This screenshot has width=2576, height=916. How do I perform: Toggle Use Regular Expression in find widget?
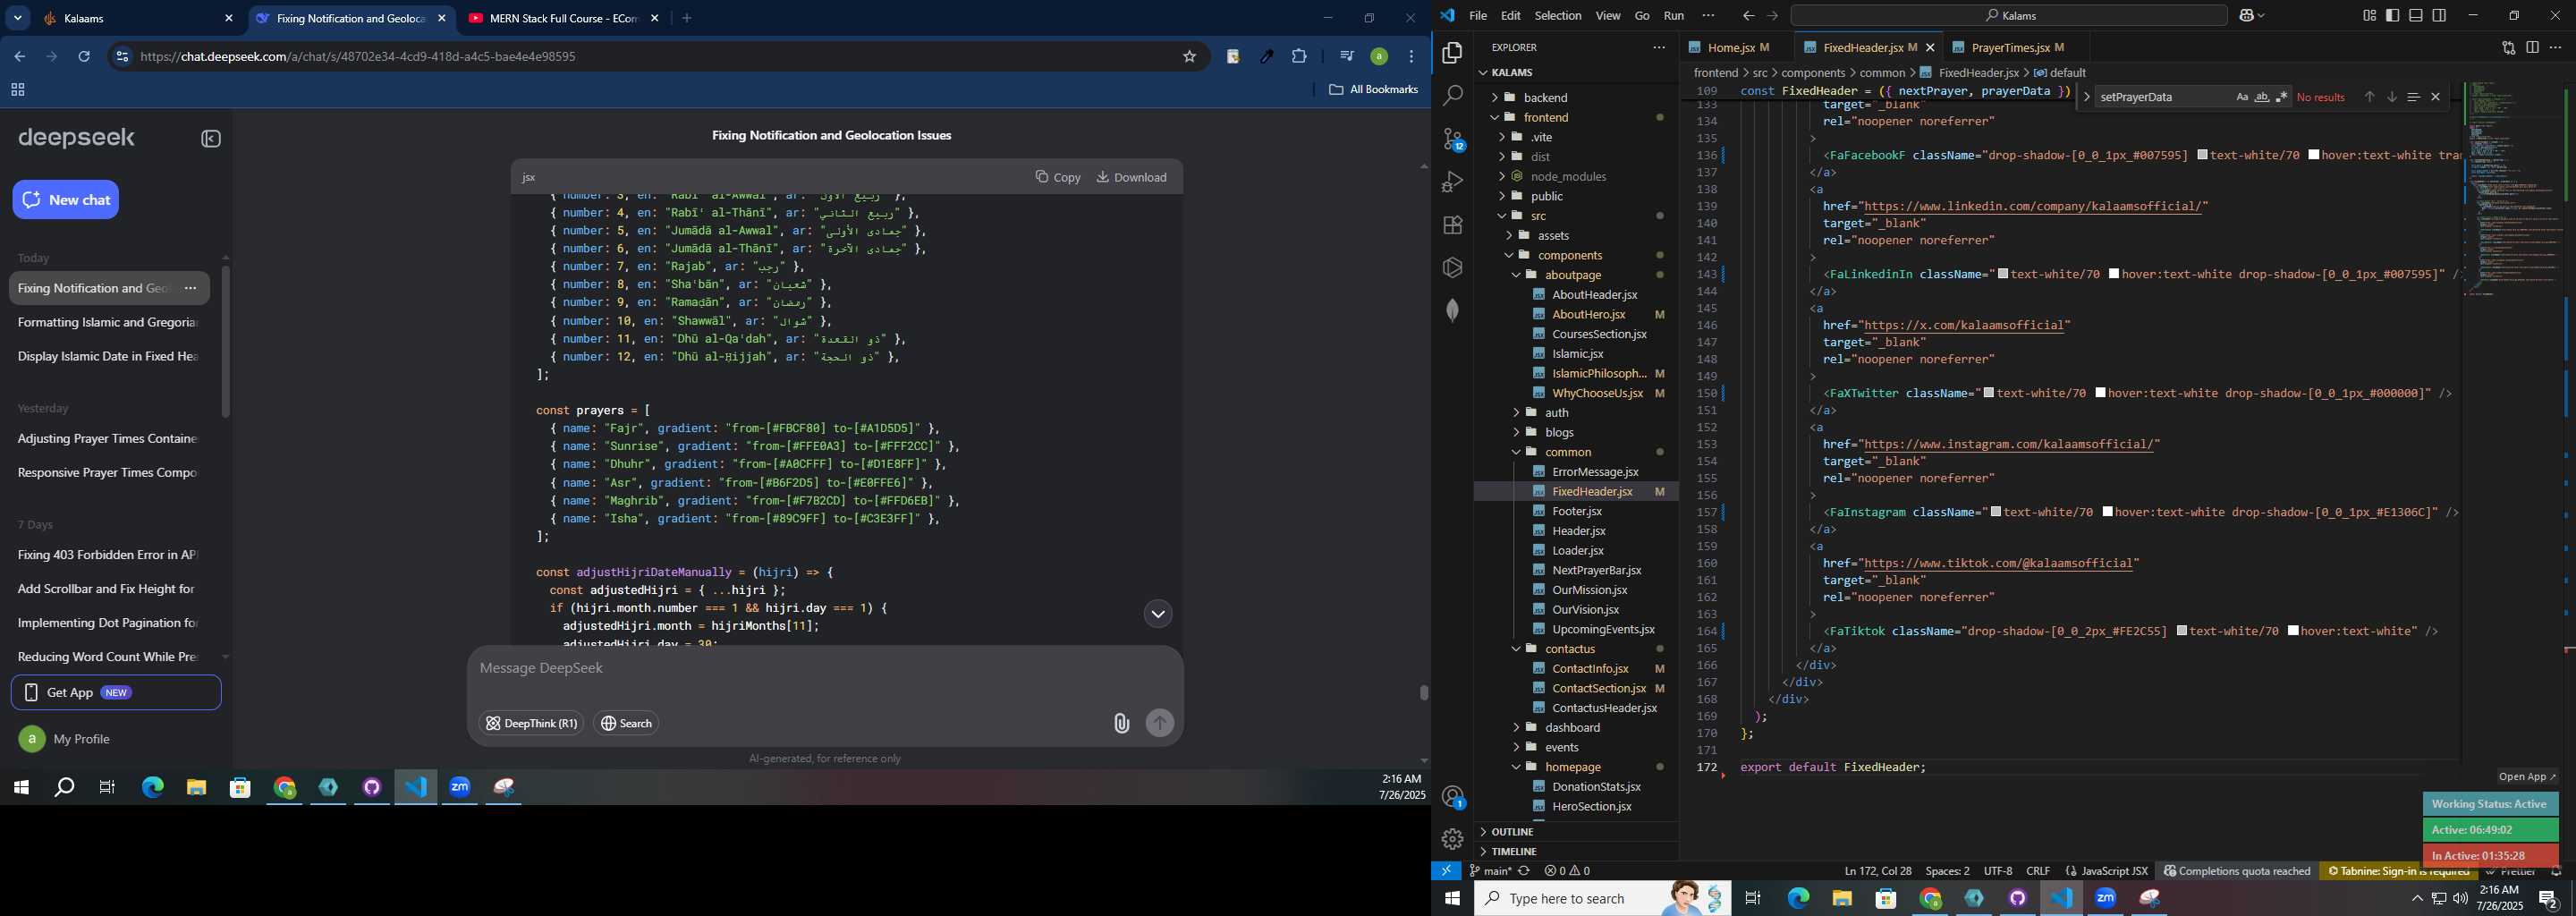tap(2282, 97)
